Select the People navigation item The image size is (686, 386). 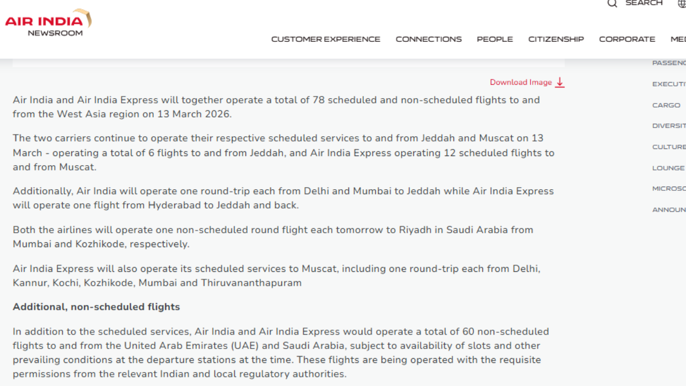(x=495, y=39)
